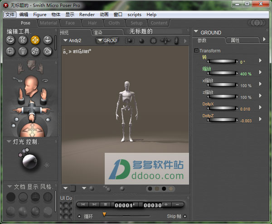Click the mouse icon in preview toolbar

[176, 41]
